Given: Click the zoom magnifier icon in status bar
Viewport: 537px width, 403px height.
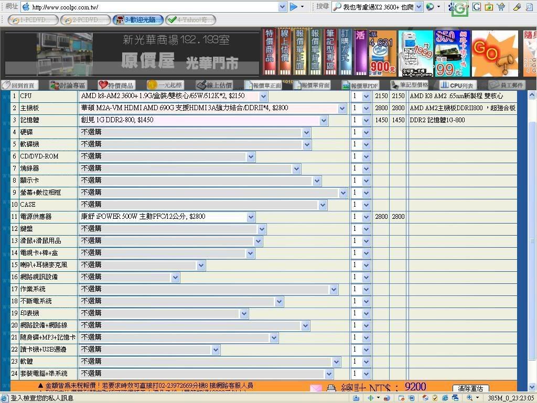Looking at the screenshot, I should [x=469, y=398].
